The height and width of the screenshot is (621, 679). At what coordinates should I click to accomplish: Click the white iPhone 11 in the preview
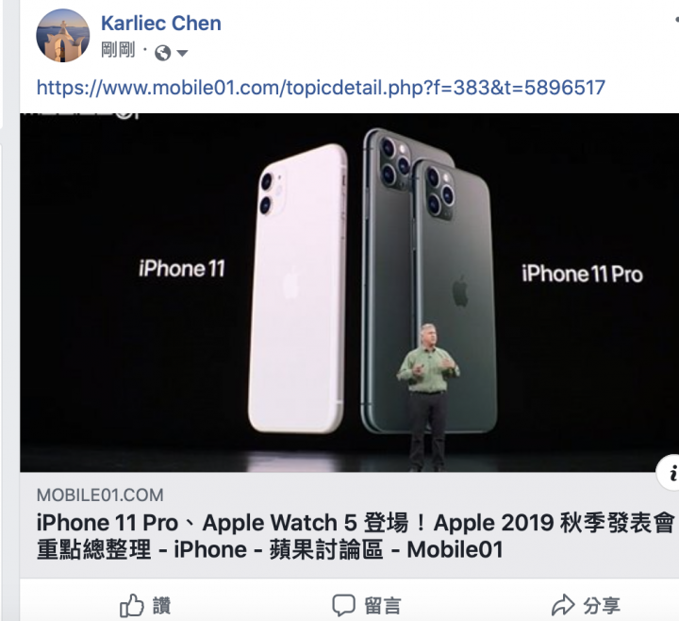[x=297, y=288]
